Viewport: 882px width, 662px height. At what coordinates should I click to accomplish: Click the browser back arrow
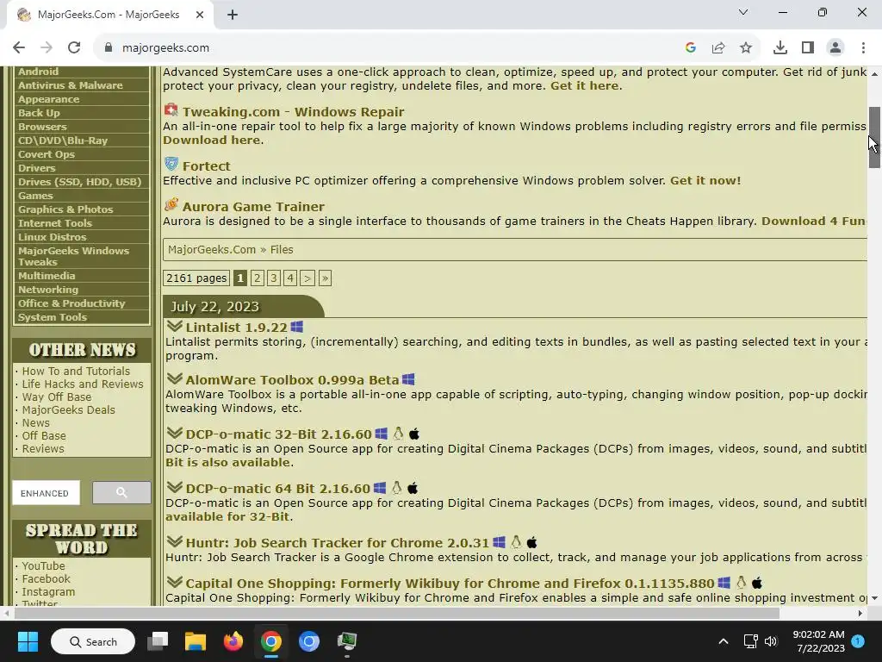pyautogui.click(x=19, y=48)
